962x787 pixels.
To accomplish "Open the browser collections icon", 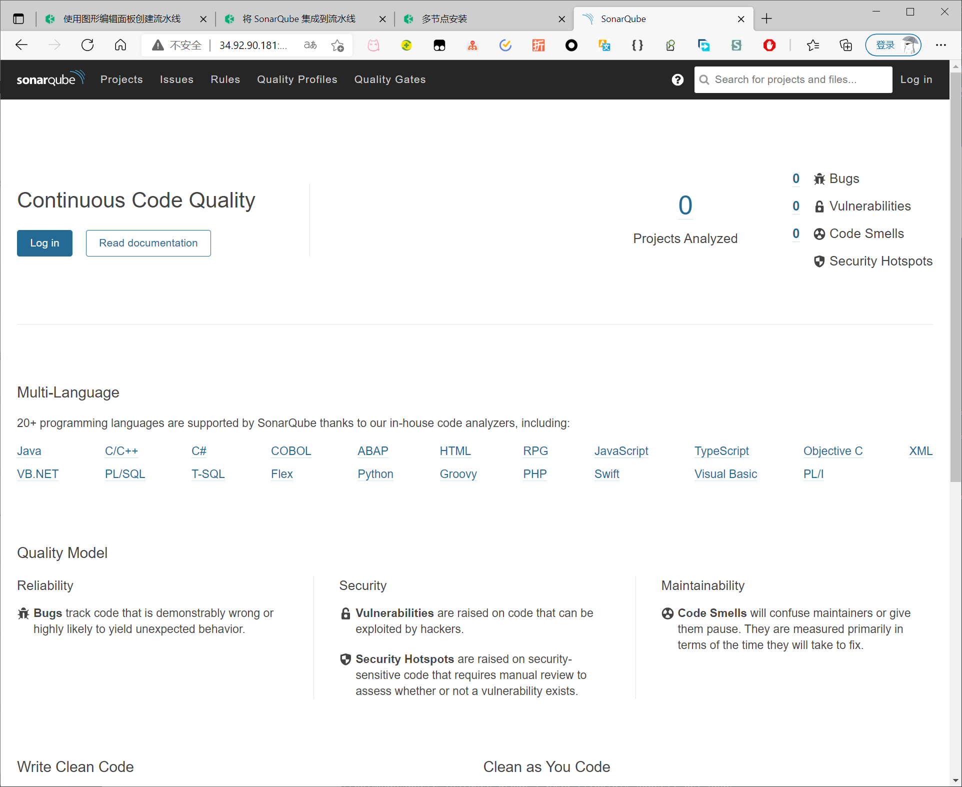I will [845, 45].
